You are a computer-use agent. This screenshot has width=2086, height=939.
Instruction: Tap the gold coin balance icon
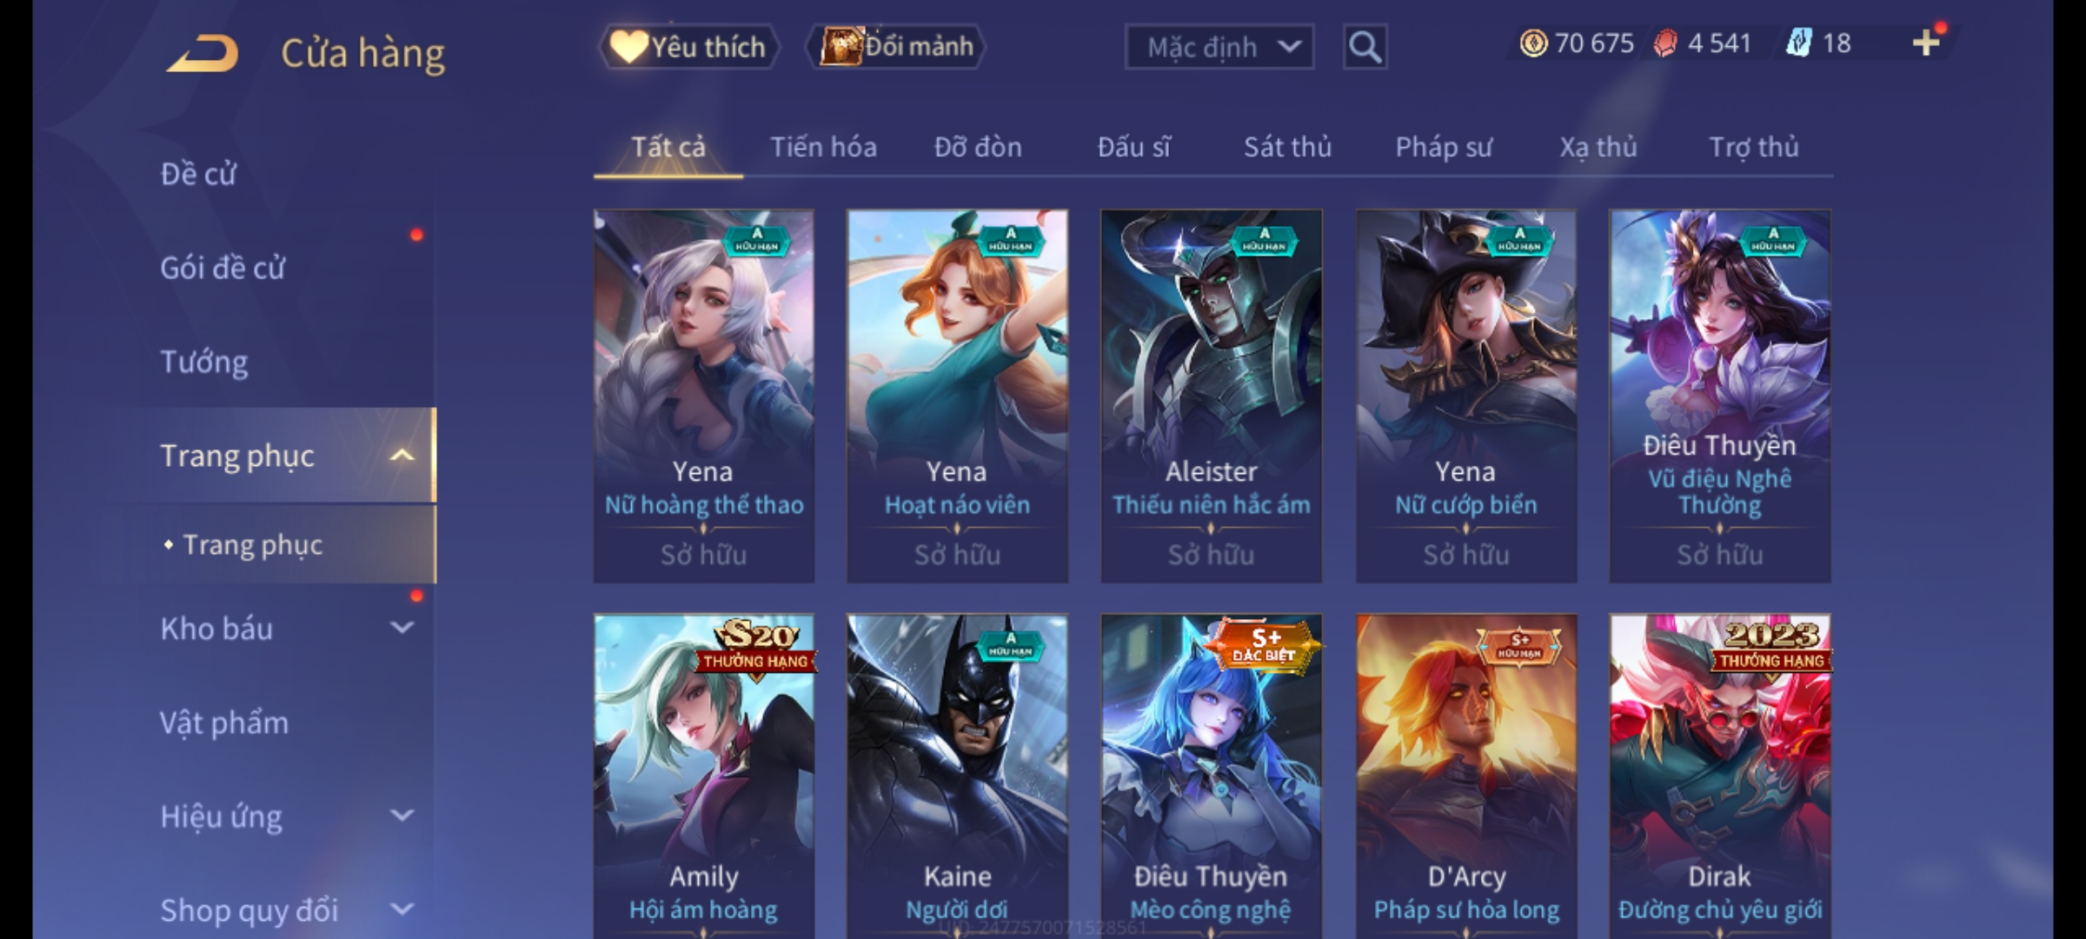pyautogui.click(x=1533, y=43)
